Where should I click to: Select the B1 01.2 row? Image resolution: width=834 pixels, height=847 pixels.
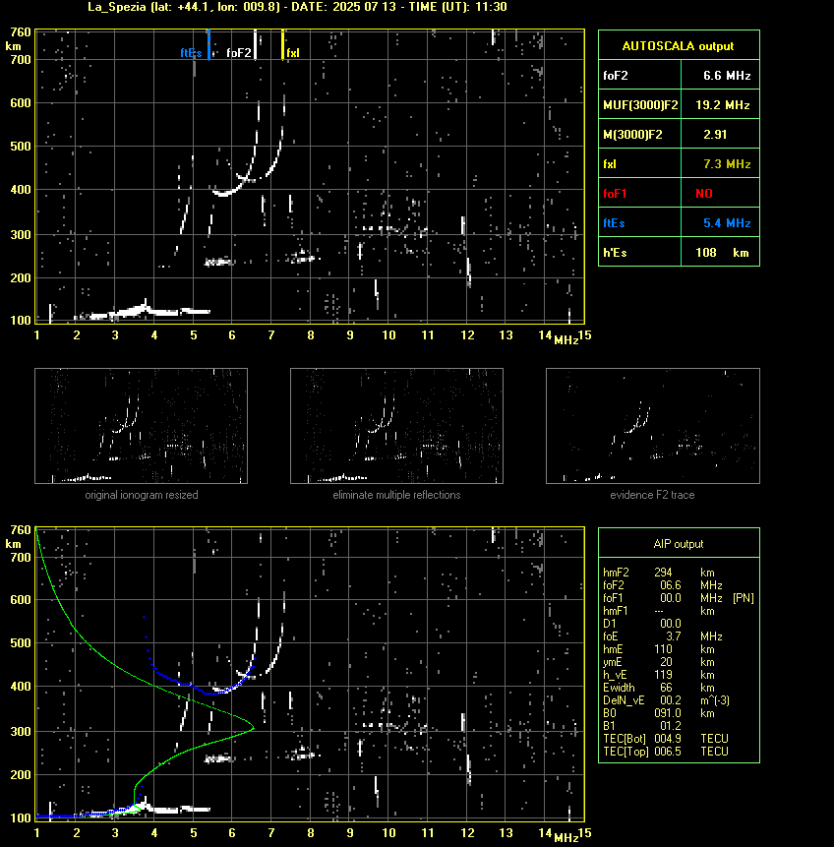click(x=642, y=726)
